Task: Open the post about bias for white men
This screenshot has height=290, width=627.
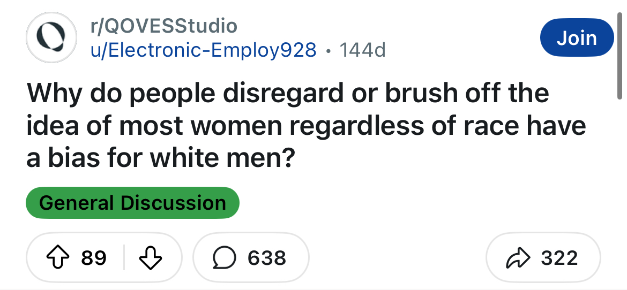Action: pyautogui.click(x=307, y=125)
